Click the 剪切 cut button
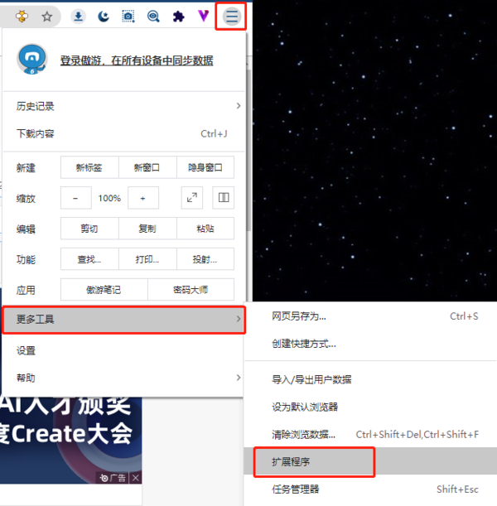The height and width of the screenshot is (506, 497). [x=89, y=228]
